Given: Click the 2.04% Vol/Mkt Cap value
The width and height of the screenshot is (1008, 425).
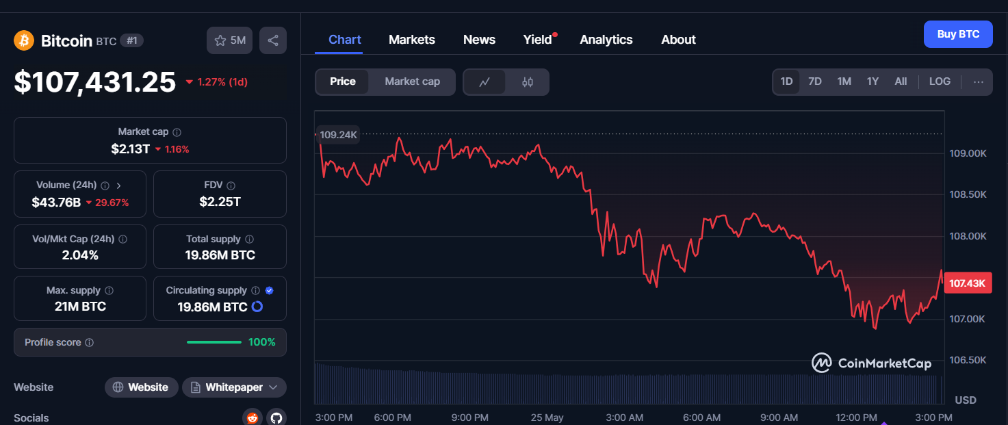Looking at the screenshot, I should coord(80,255).
